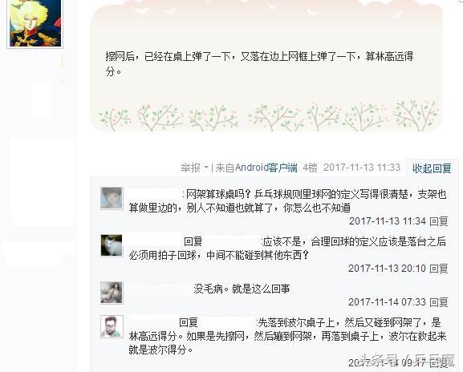The height and width of the screenshot is (372, 463).
Task: Click the main post text about 擦网后
Action: tap(259, 63)
